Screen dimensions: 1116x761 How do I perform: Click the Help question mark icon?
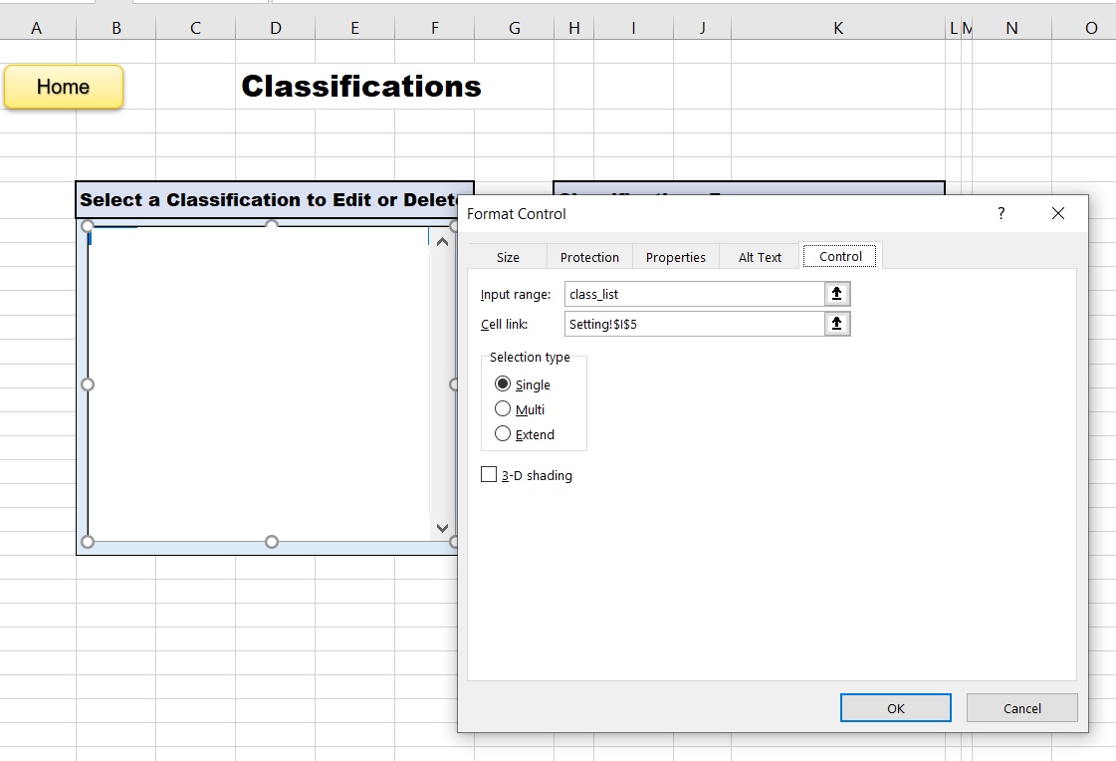click(x=1001, y=213)
